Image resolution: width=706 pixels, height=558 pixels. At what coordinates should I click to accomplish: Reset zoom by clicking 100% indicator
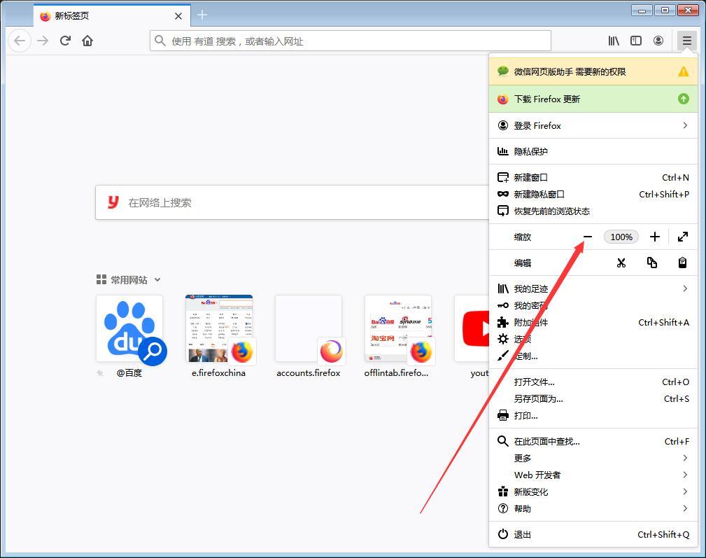pos(621,237)
